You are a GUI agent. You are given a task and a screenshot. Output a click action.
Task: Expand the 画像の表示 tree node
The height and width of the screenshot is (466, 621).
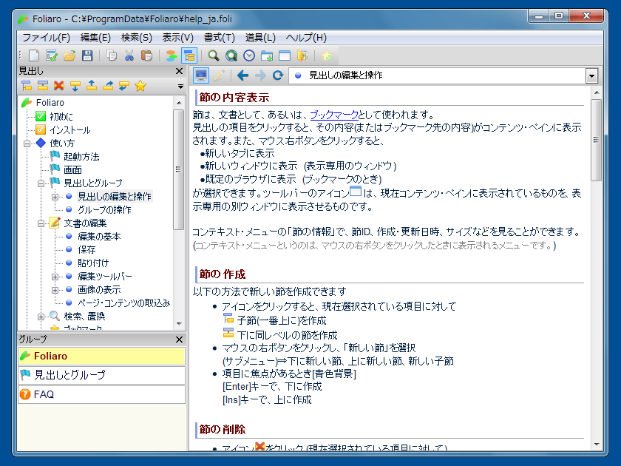pos(55,290)
